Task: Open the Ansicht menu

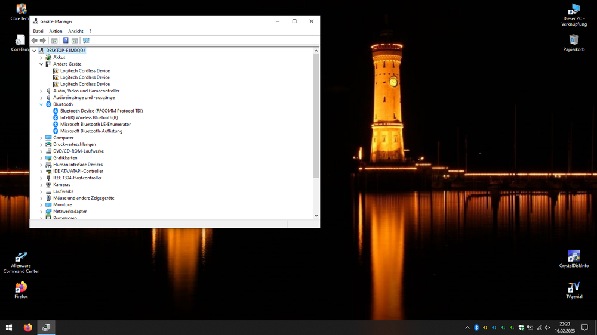Action: pos(76,31)
